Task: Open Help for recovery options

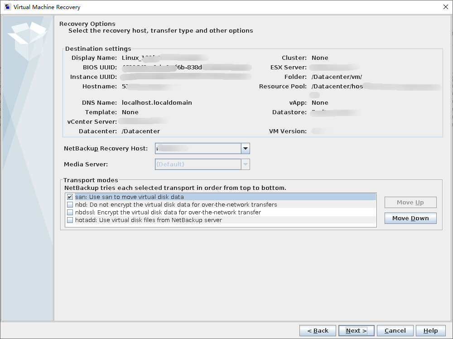Action: (430, 331)
